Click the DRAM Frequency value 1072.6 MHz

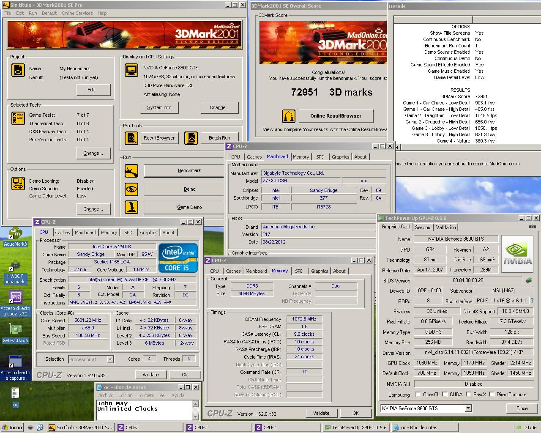304,319
